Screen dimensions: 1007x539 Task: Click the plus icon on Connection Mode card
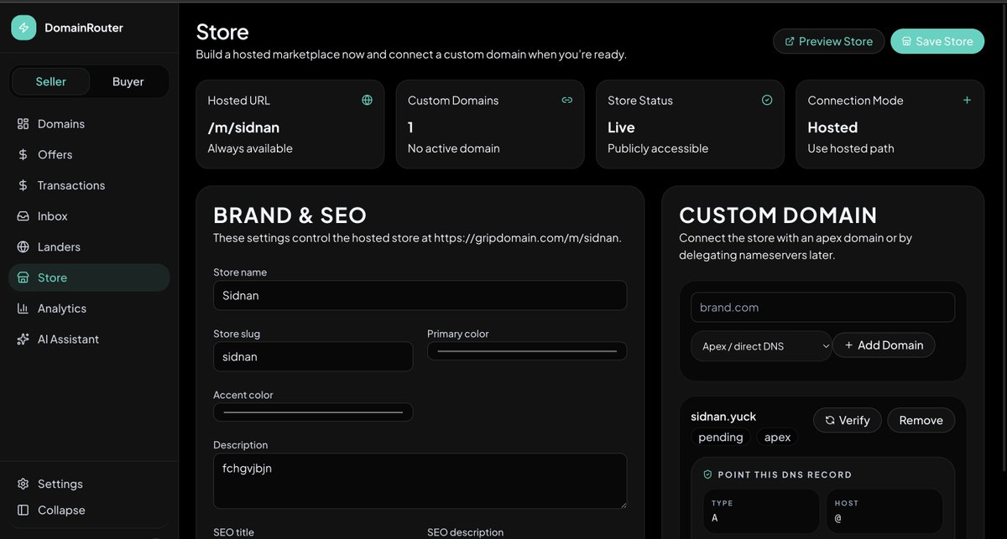coord(967,100)
